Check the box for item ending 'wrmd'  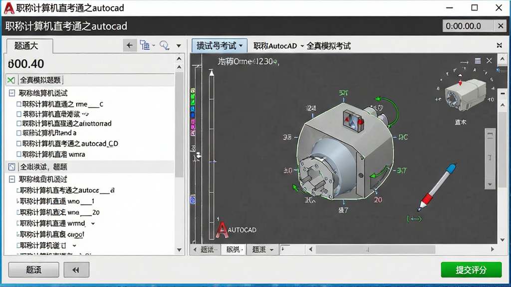(x=18, y=224)
